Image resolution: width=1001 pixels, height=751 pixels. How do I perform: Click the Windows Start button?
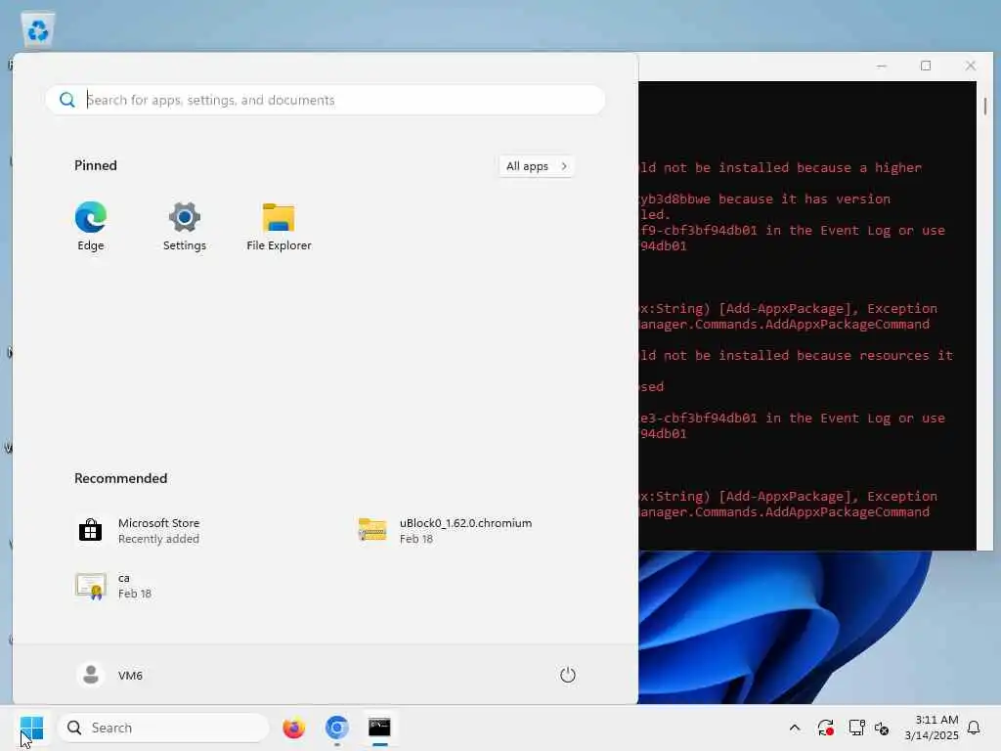pyautogui.click(x=31, y=728)
